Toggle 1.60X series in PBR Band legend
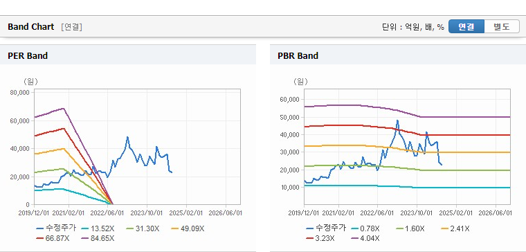The image size is (526, 252). (410, 229)
